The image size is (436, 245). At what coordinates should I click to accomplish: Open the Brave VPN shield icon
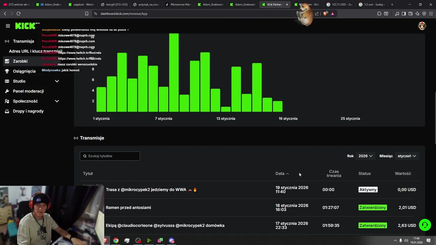point(424,14)
